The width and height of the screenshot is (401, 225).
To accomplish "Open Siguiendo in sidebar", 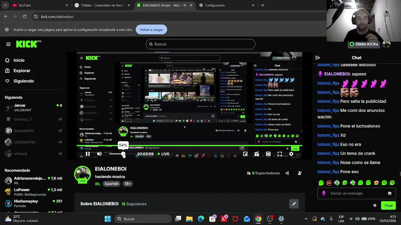I will pos(19,81).
